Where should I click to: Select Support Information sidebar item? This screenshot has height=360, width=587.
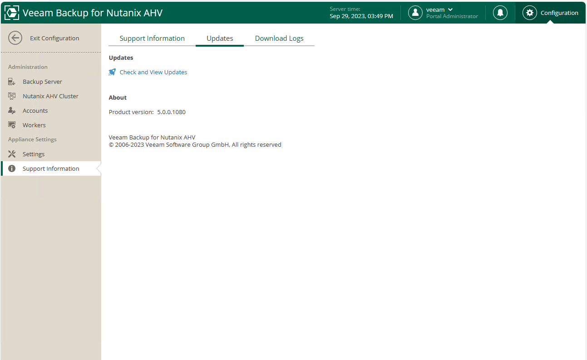click(51, 168)
